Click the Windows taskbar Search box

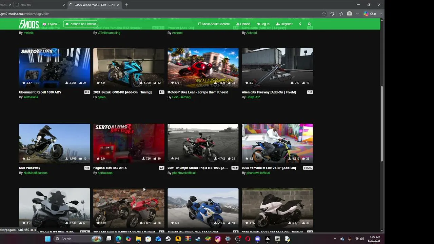pyautogui.click(x=78, y=239)
